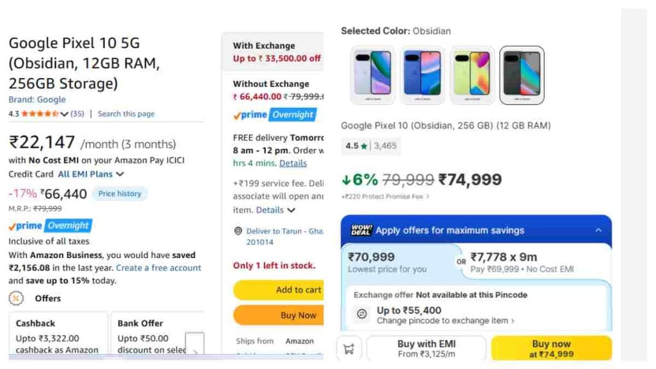656x369 pixels.
Task: Click the Offers percent badge icon
Action: coord(16,299)
